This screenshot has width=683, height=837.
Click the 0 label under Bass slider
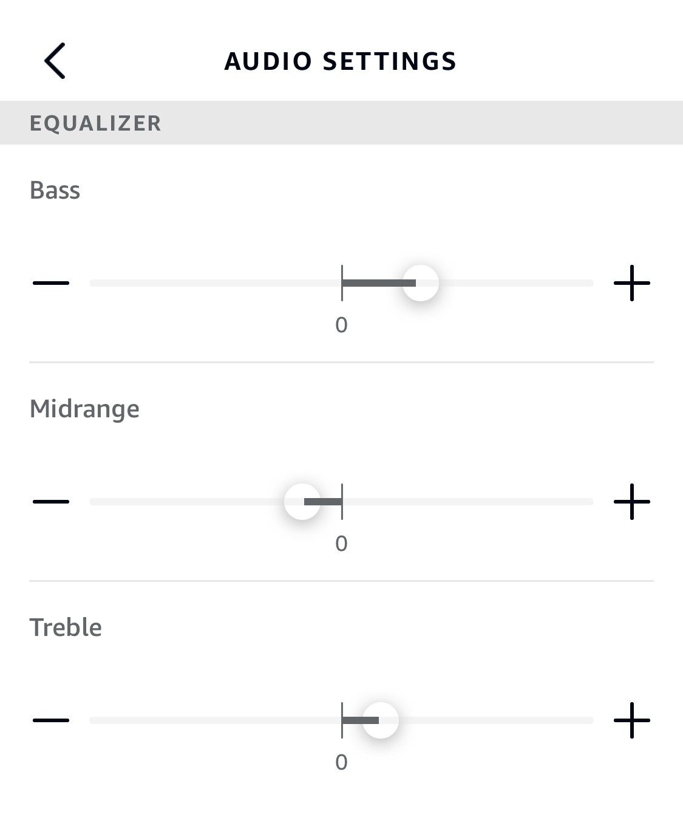tap(341, 325)
